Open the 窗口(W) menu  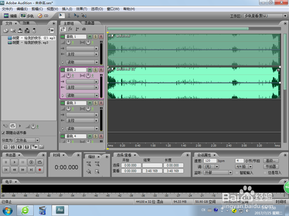pyautogui.click(x=113, y=9)
